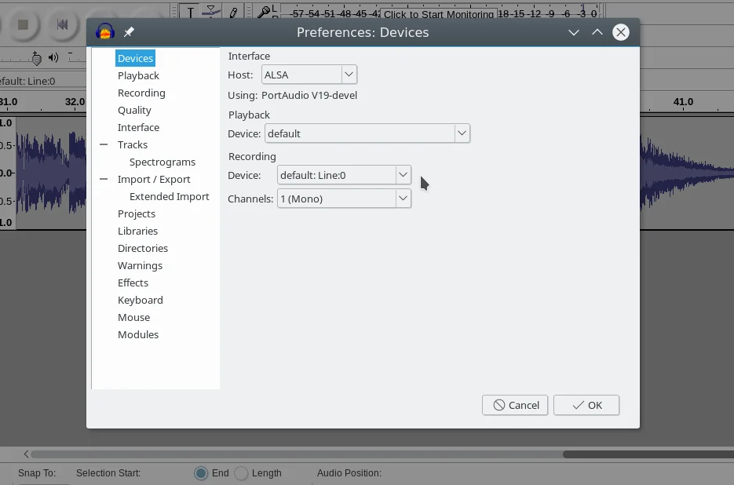Click the titlebar up-chevron button

pyautogui.click(x=597, y=32)
